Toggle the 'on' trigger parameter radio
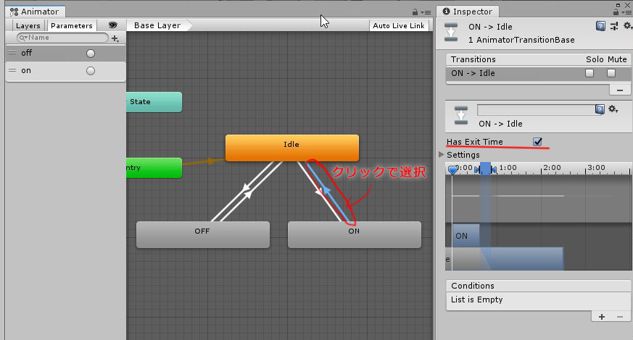This screenshot has height=340, width=633. [91, 71]
